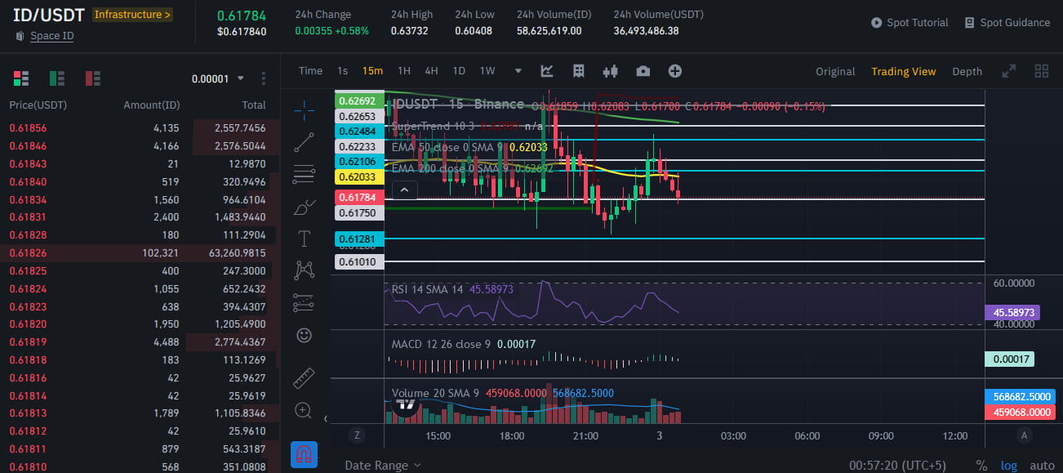
Task: Select the measure ruler tool
Action: [x=303, y=378]
